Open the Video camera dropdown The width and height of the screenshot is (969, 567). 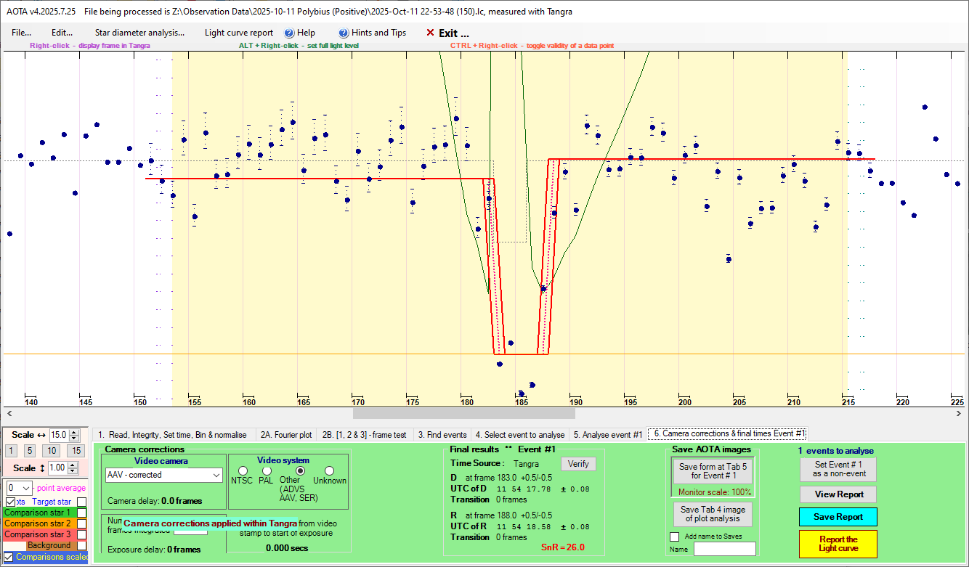click(x=215, y=475)
